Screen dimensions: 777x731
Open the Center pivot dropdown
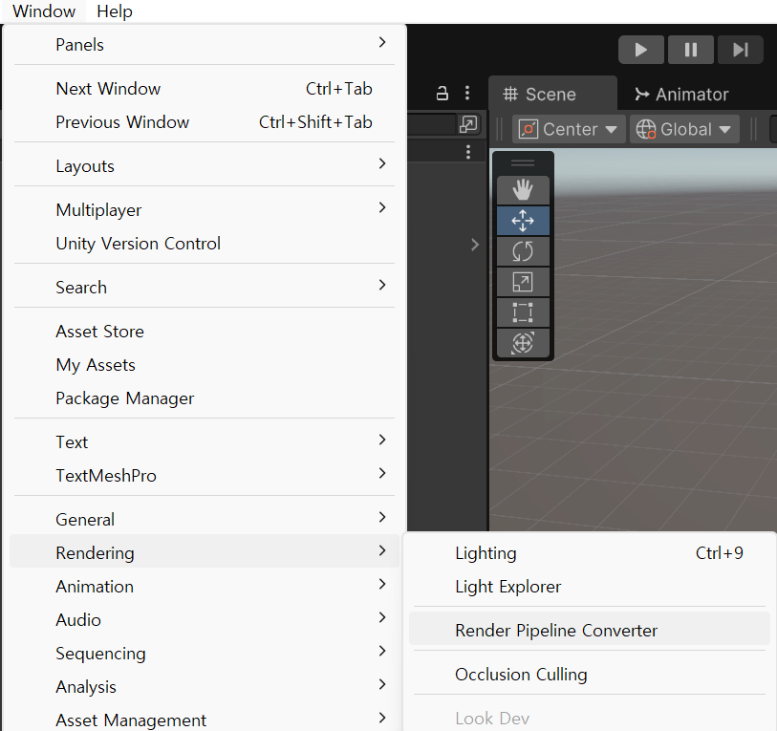(569, 129)
